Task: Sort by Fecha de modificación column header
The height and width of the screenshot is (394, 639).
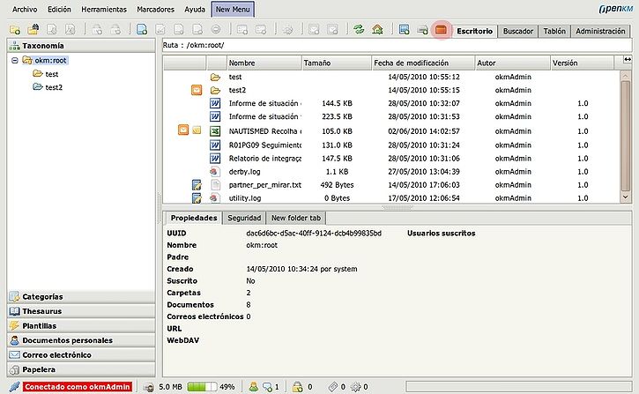Action: coord(423,63)
